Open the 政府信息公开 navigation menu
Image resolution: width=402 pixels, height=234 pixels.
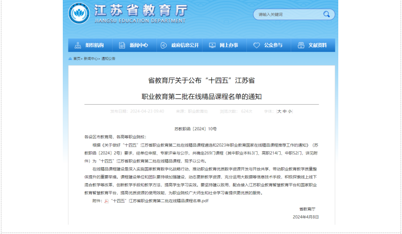[185, 45]
